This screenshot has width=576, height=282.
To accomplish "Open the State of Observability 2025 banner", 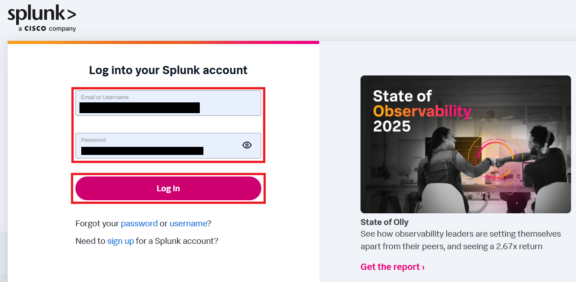I will pyautogui.click(x=465, y=144).
